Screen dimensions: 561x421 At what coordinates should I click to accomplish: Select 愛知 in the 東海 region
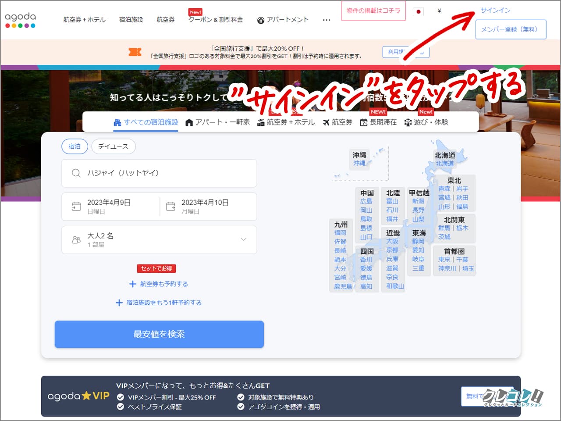click(x=418, y=250)
